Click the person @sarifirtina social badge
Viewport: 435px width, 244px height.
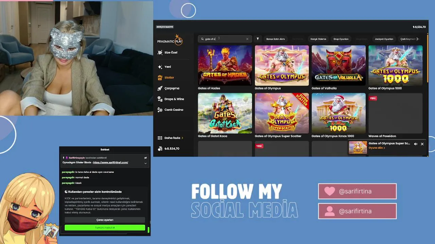pos(357,211)
